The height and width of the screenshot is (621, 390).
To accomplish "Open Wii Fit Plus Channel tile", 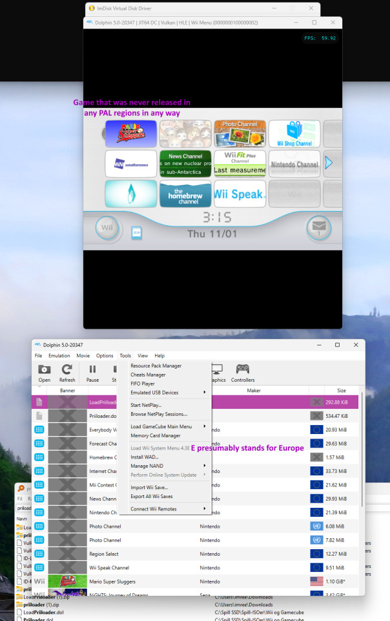I will [240, 164].
